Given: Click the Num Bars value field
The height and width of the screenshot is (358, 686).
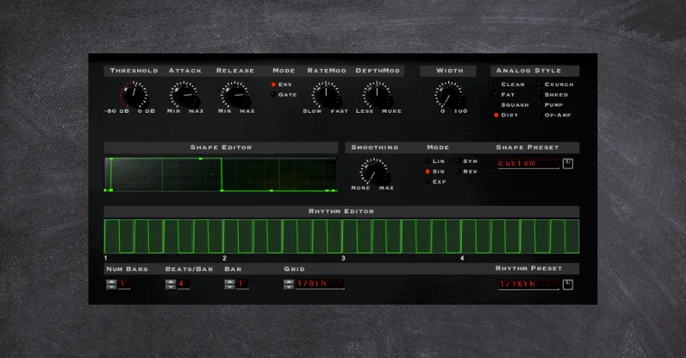Looking at the screenshot, I should [124, 284].
